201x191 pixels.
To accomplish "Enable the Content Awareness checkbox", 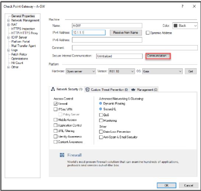I will (x=55, y=142).
